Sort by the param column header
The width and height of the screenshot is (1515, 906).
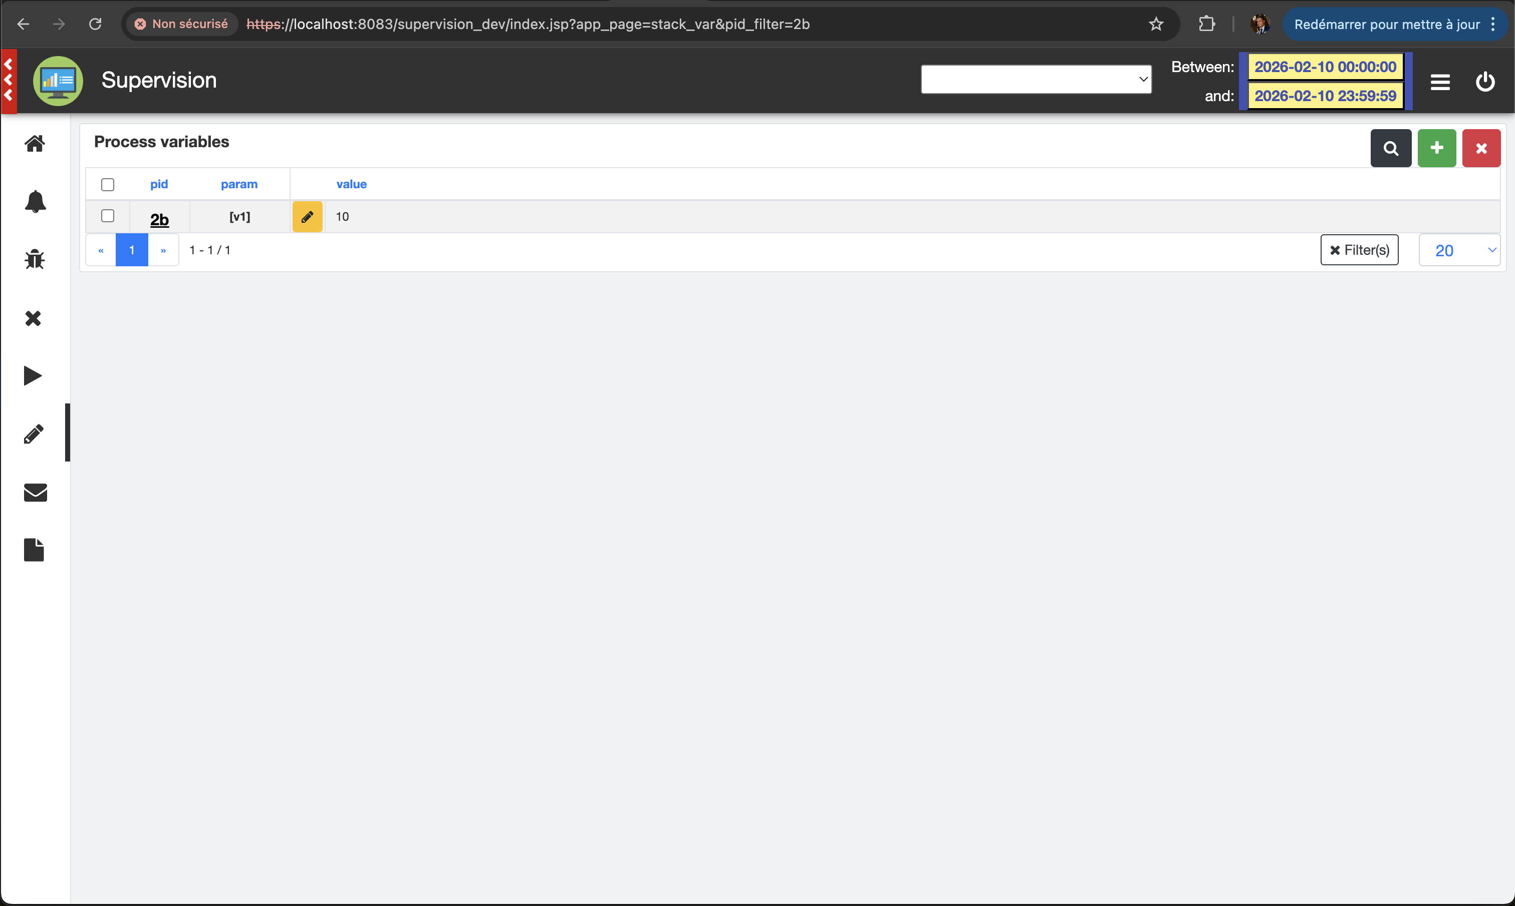239,184
